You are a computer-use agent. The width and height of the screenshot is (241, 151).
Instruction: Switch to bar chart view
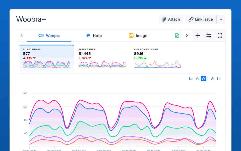(191, 79)
